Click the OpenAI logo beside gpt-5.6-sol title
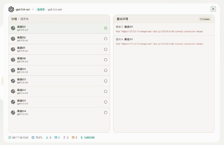 tap(11, 9)
